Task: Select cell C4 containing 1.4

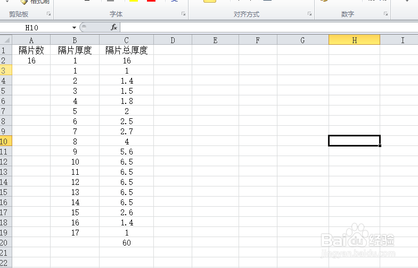Action: coord(127,80)
